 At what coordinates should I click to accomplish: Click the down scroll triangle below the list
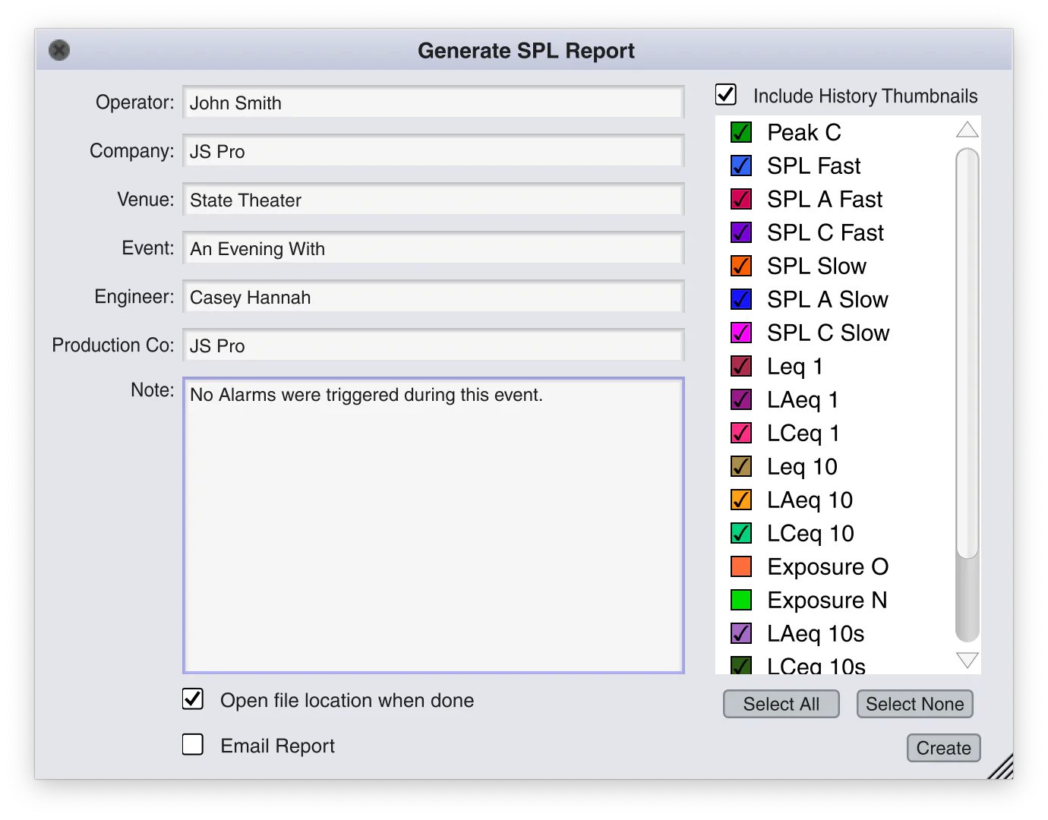click(x=967, y=660)
